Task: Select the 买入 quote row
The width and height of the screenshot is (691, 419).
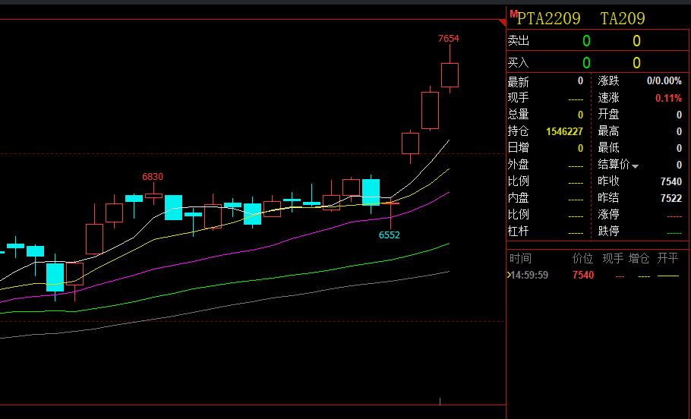Action: pos(598,63)
